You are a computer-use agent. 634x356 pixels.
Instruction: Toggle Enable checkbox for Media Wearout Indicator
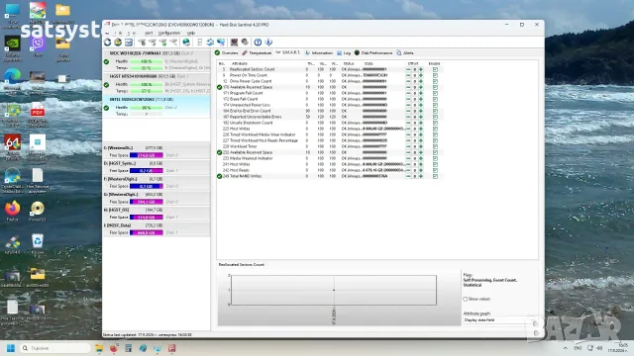point(435,158)
